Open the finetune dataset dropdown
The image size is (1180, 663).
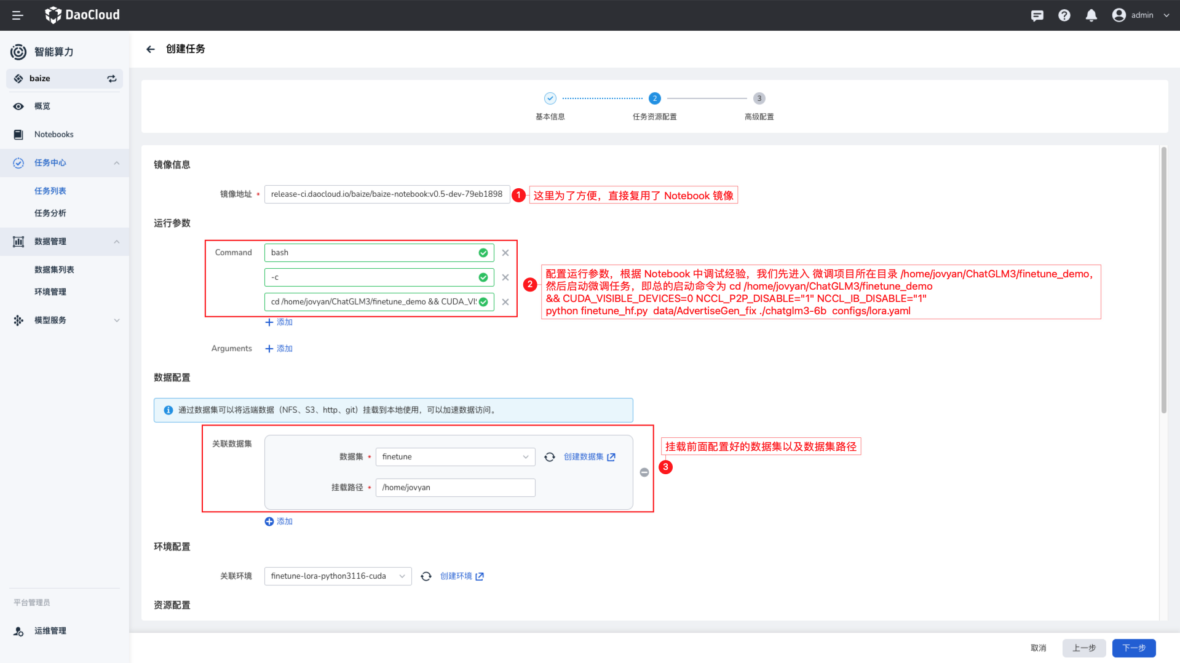[455, 457]
